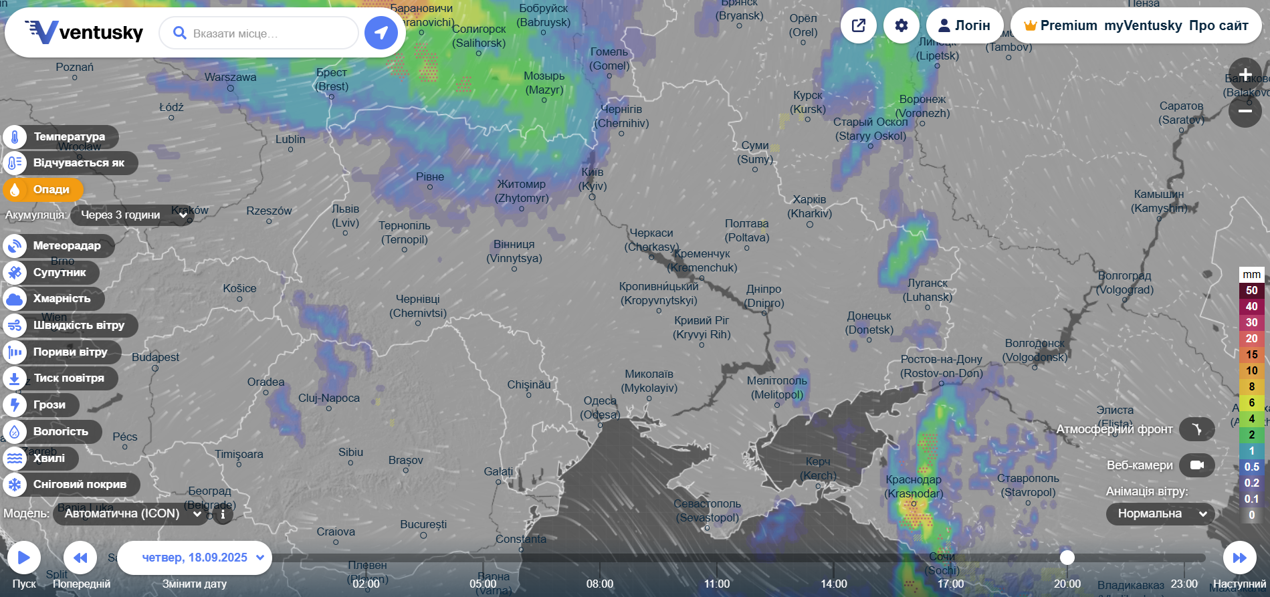Open settings gear icon
The image size is (1270, 597).
pos(902,25)
